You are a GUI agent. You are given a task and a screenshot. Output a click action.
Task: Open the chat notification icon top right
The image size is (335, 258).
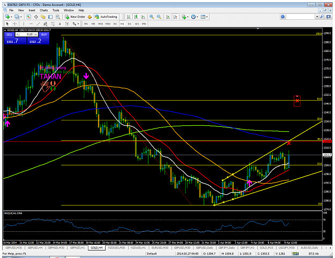(x=329, y=17)
